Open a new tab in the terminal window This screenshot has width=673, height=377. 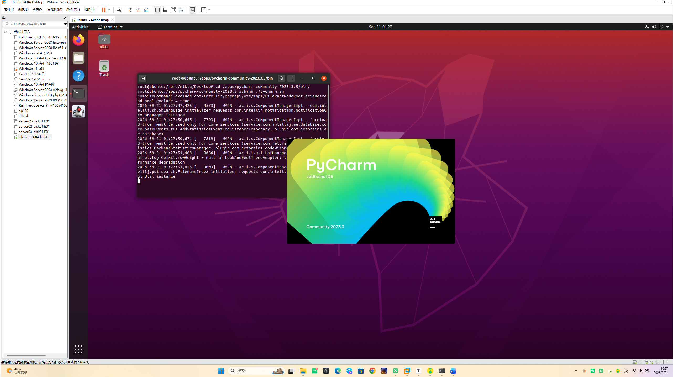click(x=143, y=78)
